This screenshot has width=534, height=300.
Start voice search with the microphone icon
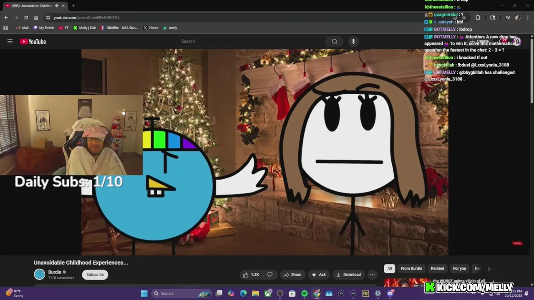coord(353,41)
